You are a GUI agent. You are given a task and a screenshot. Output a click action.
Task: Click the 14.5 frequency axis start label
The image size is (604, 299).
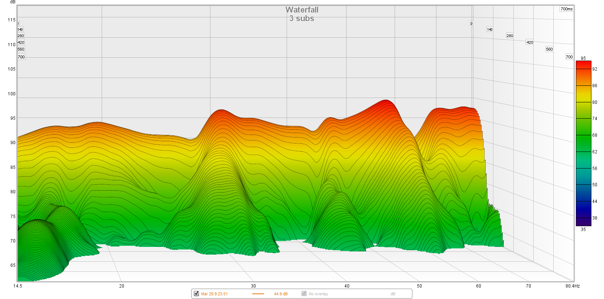pyautogui.click(x=18, y=286)
